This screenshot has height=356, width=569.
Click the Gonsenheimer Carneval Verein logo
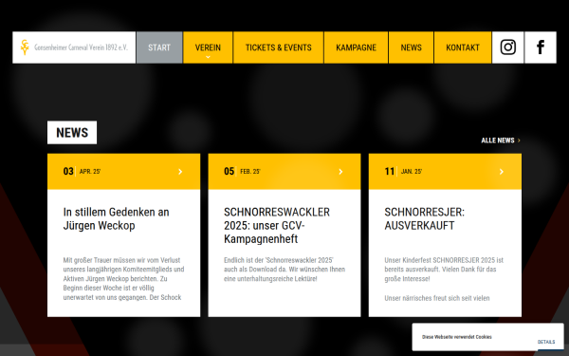74,47
